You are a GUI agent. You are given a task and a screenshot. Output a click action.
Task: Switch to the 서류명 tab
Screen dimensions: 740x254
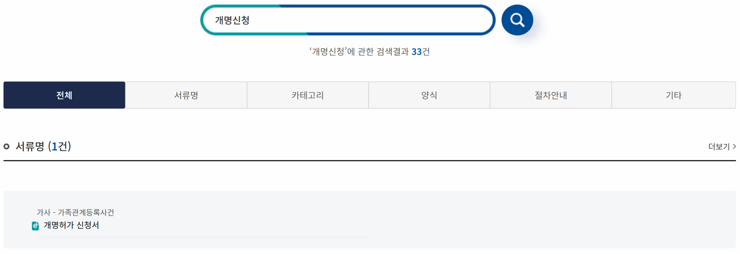[x=186, y=95]
